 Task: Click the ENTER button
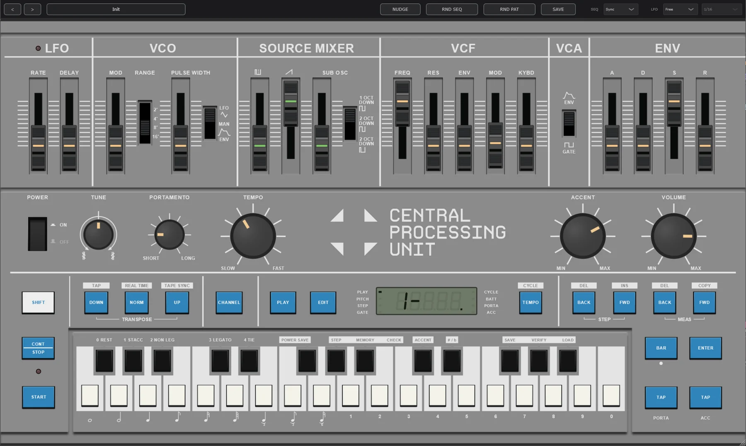coord(705,348)
